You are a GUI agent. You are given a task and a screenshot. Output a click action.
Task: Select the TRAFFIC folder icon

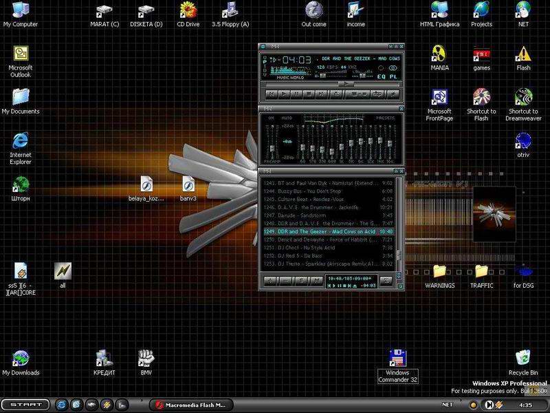tap(481, 277)
